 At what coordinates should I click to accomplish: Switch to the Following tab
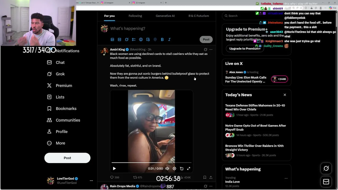[135, 16]
